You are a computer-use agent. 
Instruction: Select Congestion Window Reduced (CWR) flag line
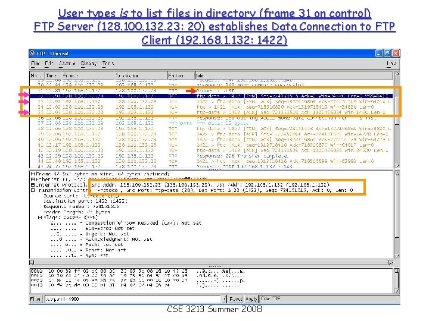(126, 223)
